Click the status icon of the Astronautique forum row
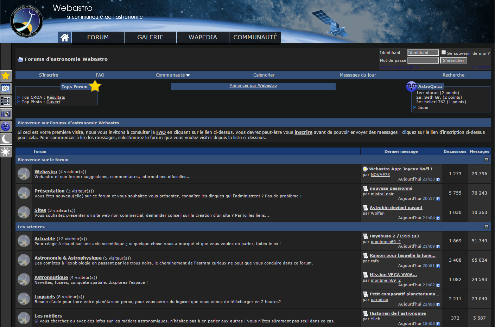495x327 pixels. point(24,280)
